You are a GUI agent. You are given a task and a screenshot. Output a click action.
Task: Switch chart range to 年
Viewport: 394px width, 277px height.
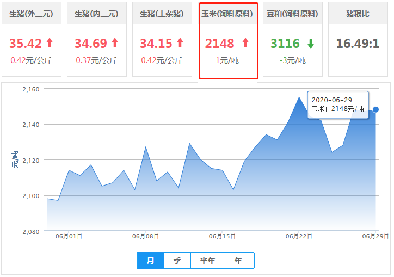pyautogui.click(x=239, y=261)
